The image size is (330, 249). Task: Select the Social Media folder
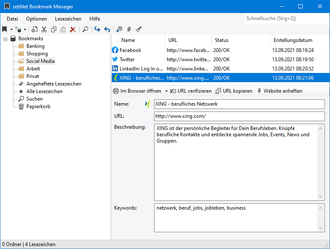40,61
